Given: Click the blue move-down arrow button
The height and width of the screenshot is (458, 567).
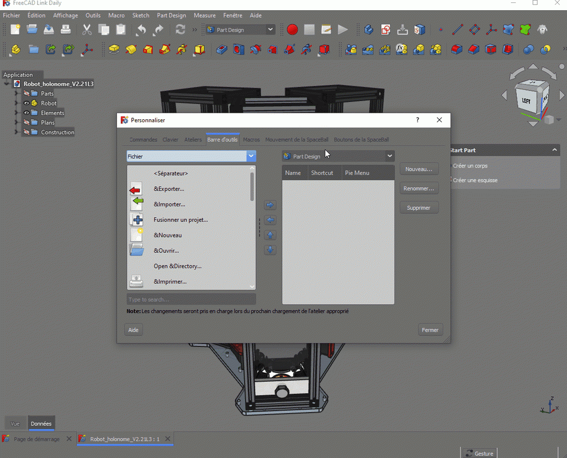Looking at the screenshot, I should point(270,250).
